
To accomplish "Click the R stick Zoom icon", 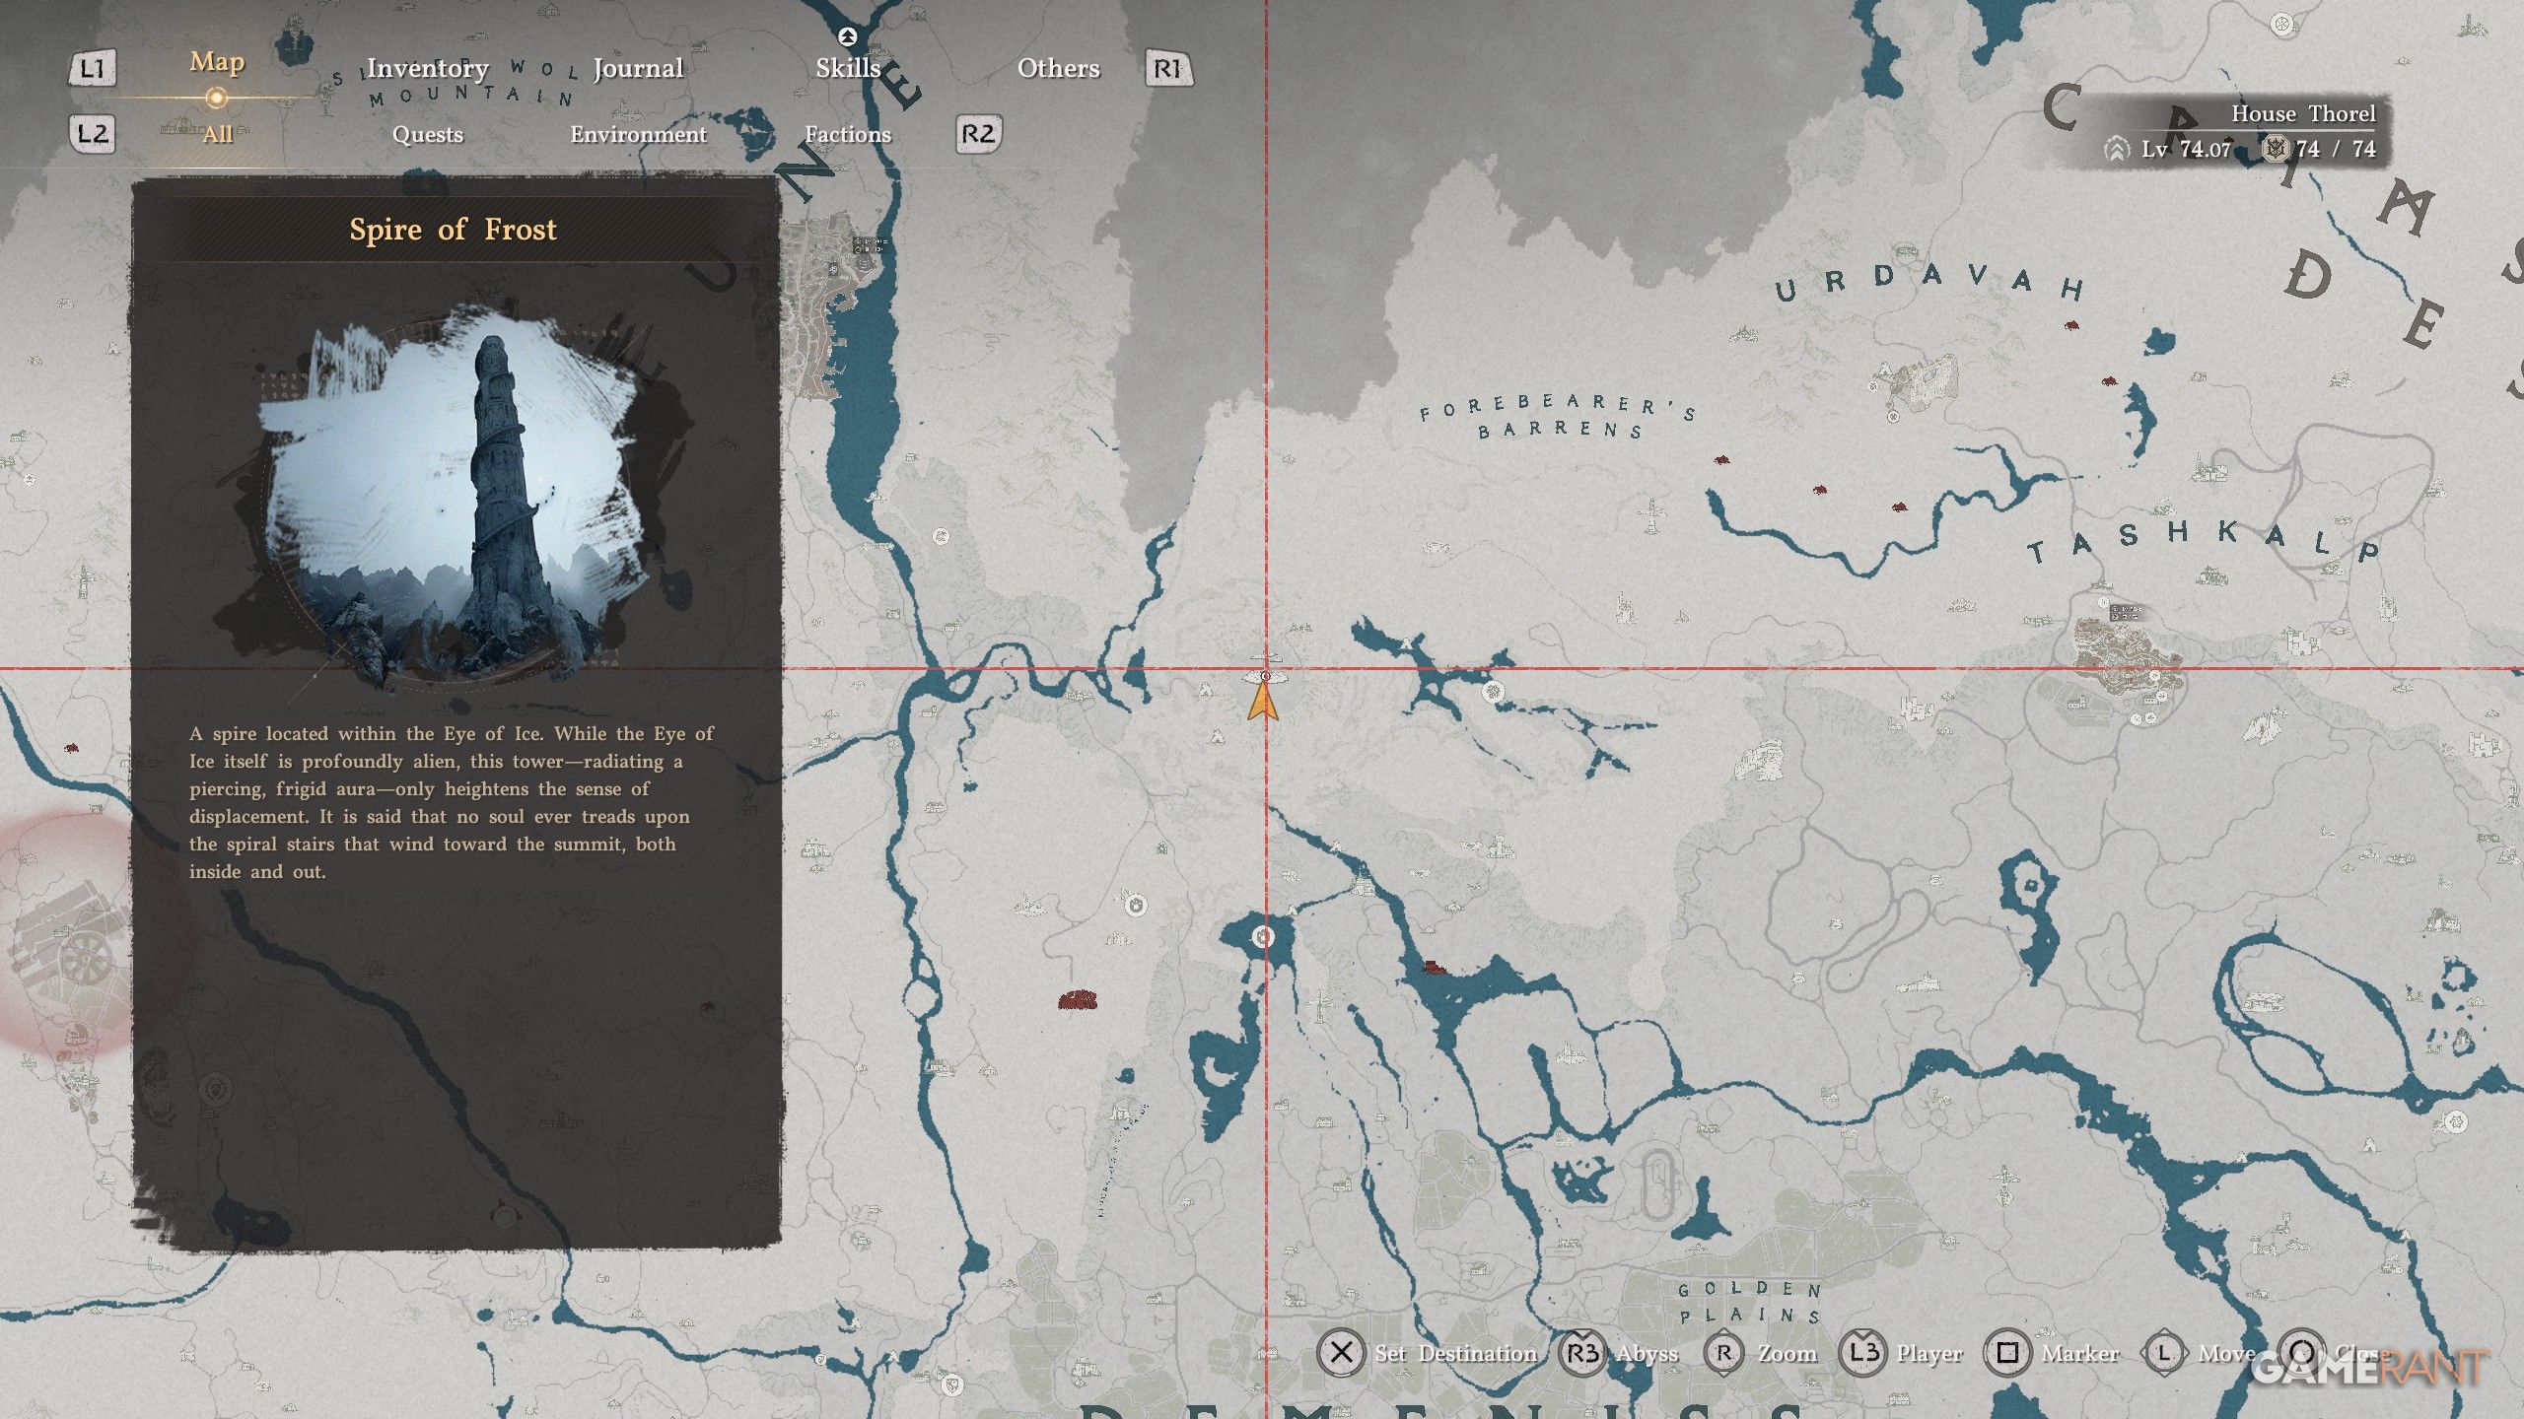I will pos(1723,1353).
